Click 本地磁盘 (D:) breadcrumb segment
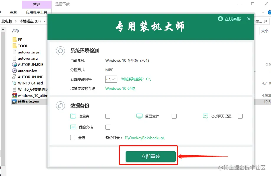The height and width of the screenshot is (176, 271). click(x=30, y=21)
